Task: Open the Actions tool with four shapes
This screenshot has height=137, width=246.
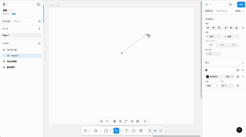Action: tap(141, 131)
